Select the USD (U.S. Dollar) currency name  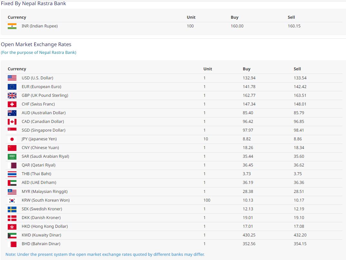[x=37, y=78]
